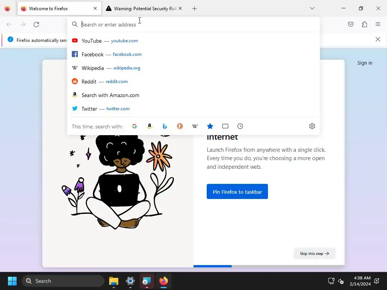The width and height of the screenshot is (387, 290).
Task: Go forward one page
Action: [x=23, y=25]
